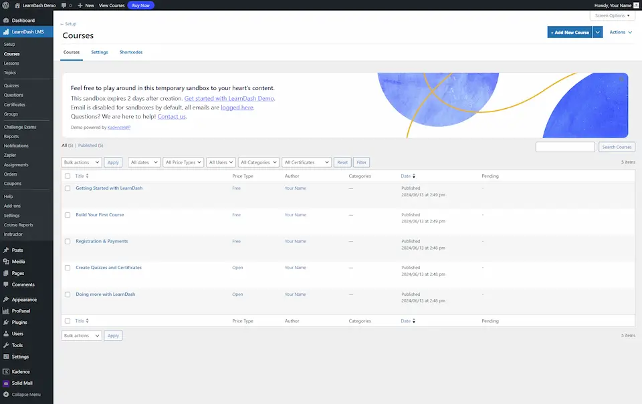
Task: Open the Contact us link
Action: coord(172,117)
